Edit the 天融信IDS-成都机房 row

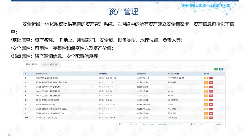(206, 87)
